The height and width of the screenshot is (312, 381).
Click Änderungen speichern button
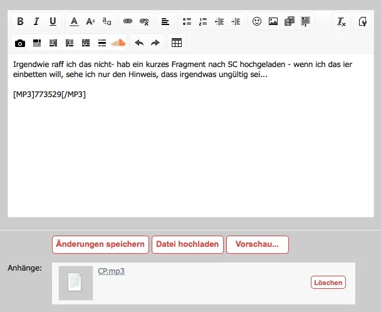click(100, 244)
